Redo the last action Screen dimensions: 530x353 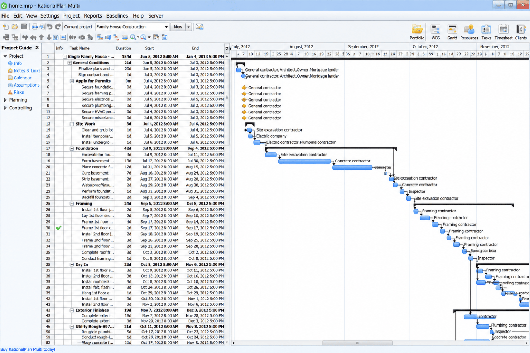click(x=58, y=27)
